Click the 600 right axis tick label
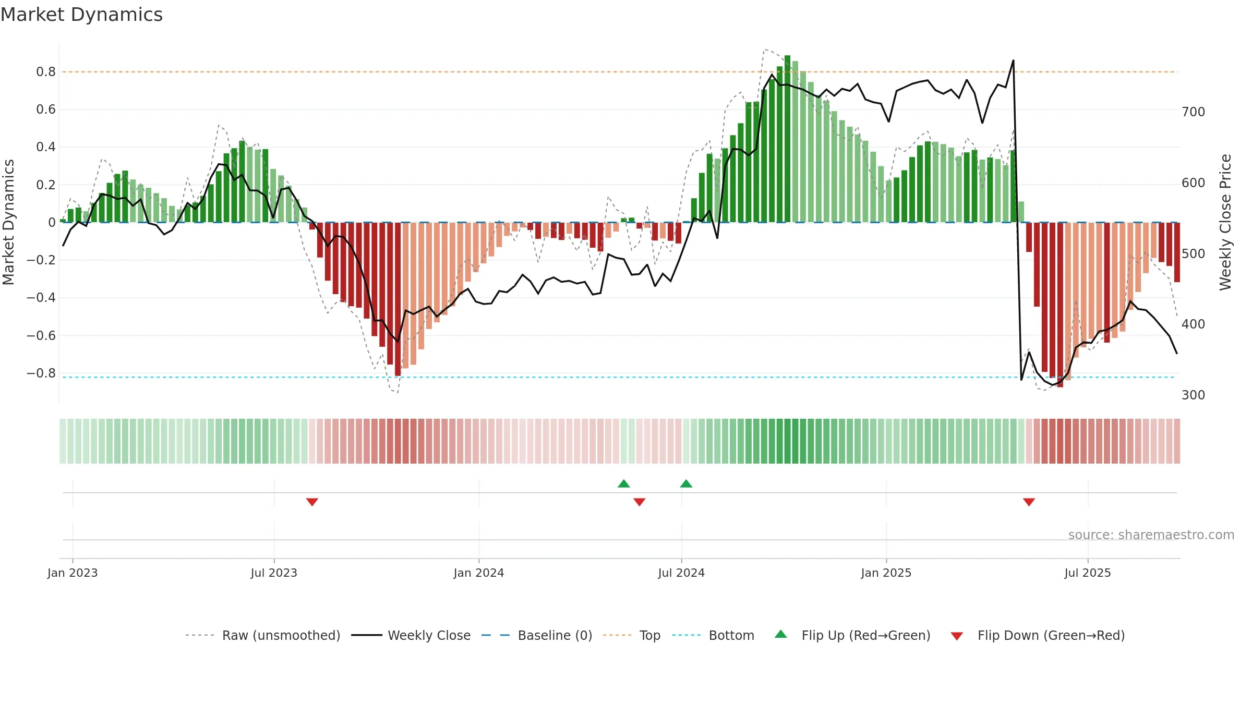Viewport: 1252px width, 704px height. click(1194, 183)
